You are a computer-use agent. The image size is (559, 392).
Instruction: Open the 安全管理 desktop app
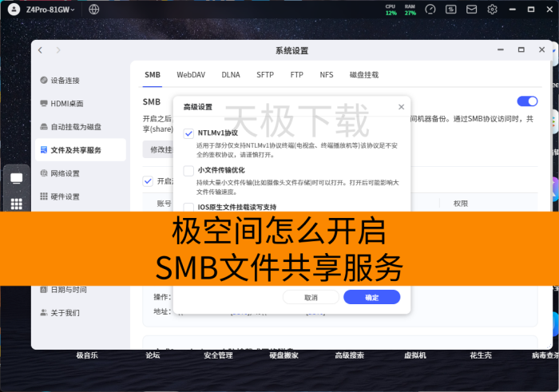[x=218, y=355]
